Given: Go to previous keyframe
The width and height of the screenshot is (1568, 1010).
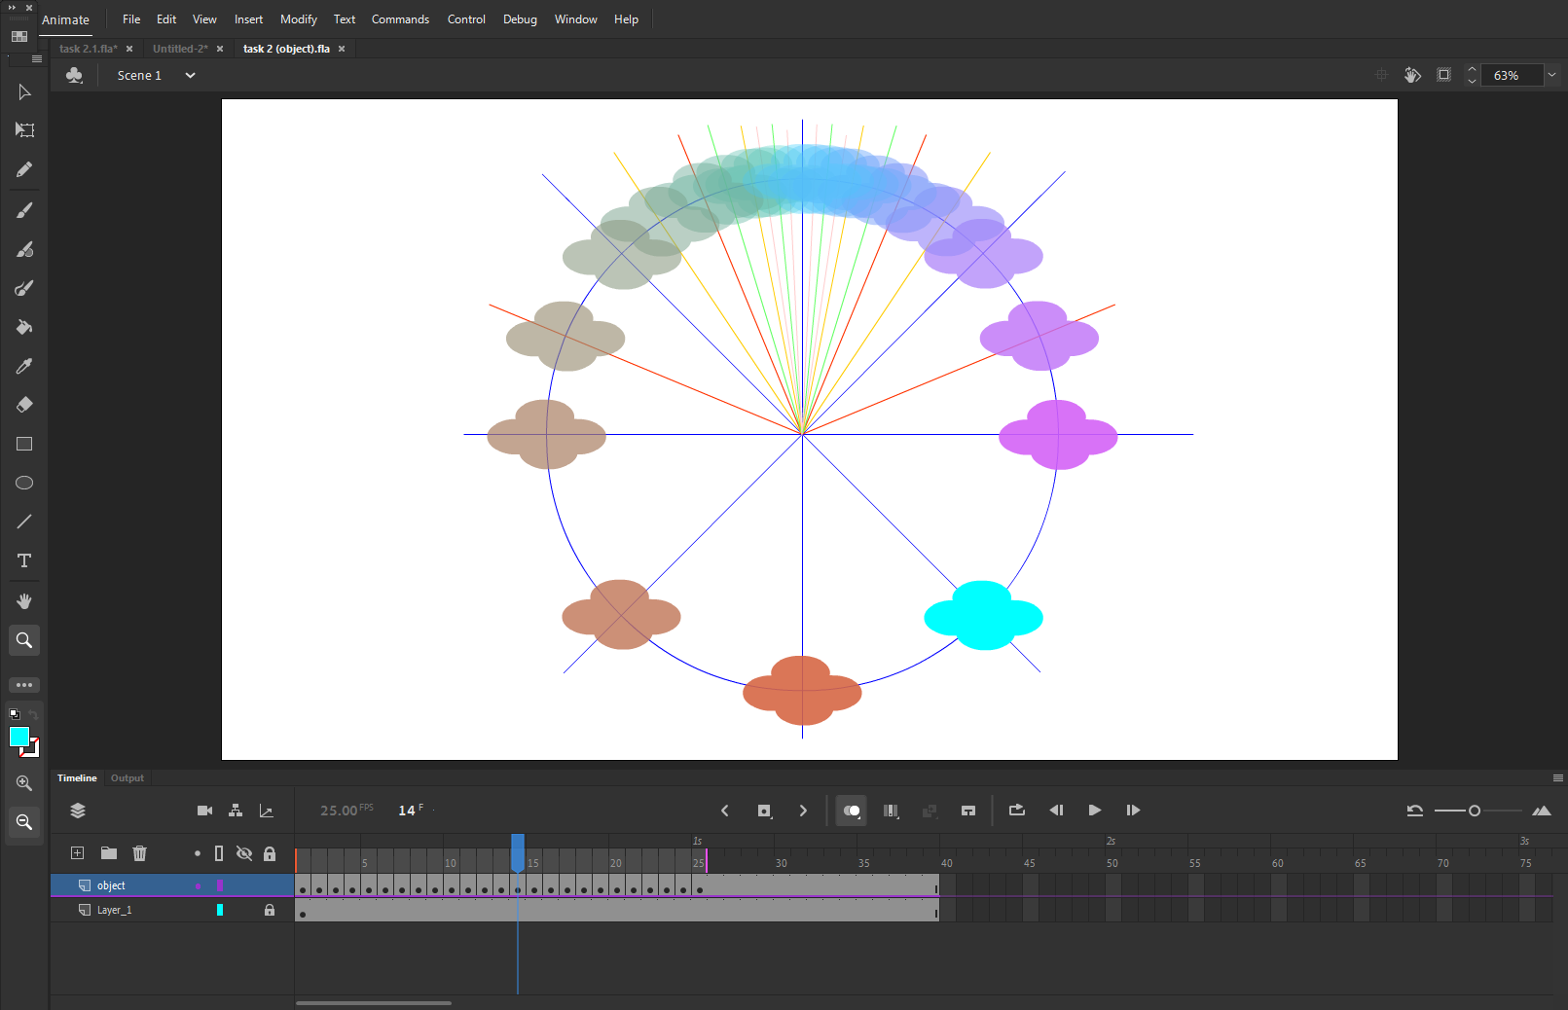Looking at the screenshot, I should 724,811.
